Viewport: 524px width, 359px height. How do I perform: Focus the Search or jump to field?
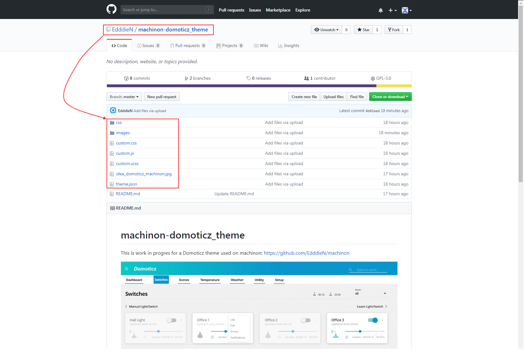click(x=167, y=10)
